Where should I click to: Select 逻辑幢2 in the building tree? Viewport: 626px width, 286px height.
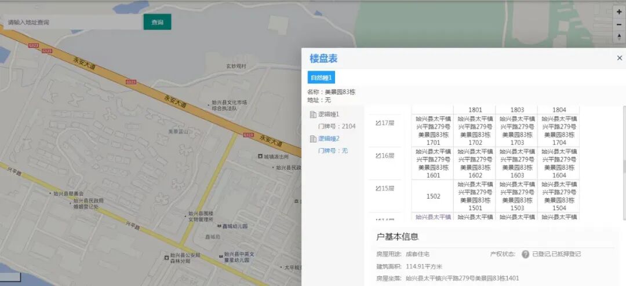(x=329, y=138)
